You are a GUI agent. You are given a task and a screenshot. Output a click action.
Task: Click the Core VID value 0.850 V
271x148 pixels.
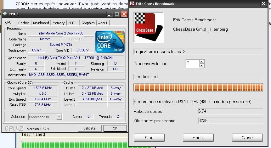(x=82, y=50)
